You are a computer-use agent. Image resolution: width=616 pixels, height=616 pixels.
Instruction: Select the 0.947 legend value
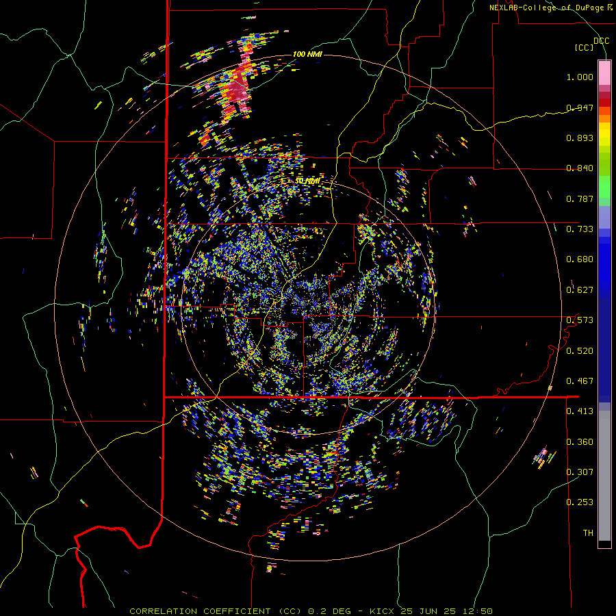pyautogui.click(x=580, y=107)
